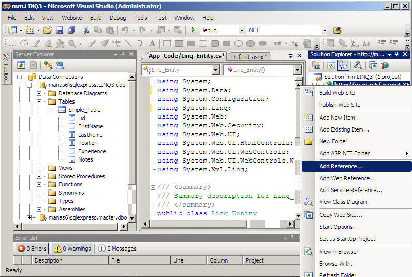
Task: Click the Paste icon in the toolbar
Action: (110, 30)
